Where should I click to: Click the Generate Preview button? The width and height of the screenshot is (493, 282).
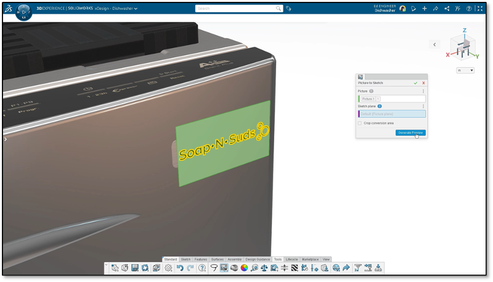pyautogui.click(x=410, y=133)
